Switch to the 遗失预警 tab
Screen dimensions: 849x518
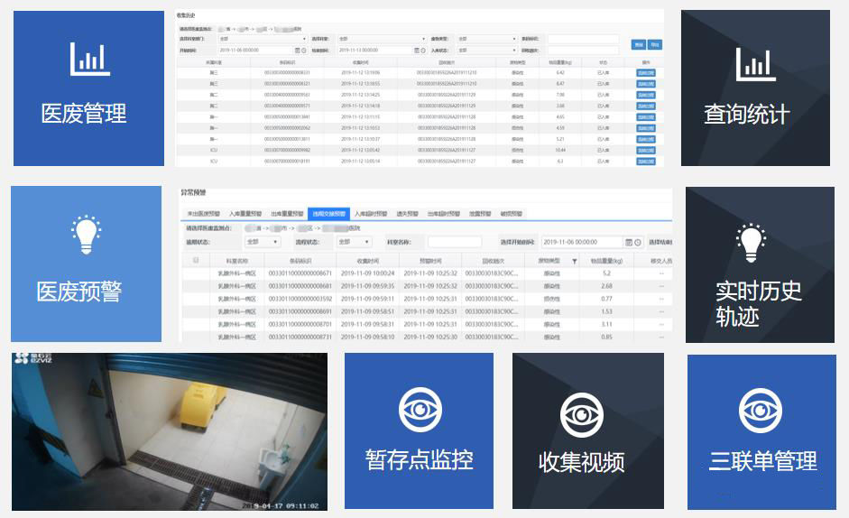point(407,214)
